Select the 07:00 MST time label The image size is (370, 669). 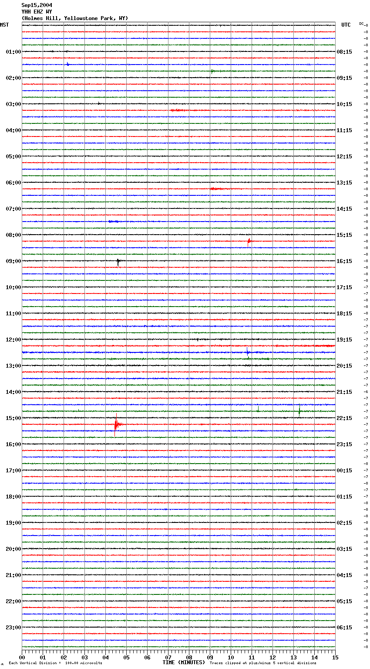point(13,209)
